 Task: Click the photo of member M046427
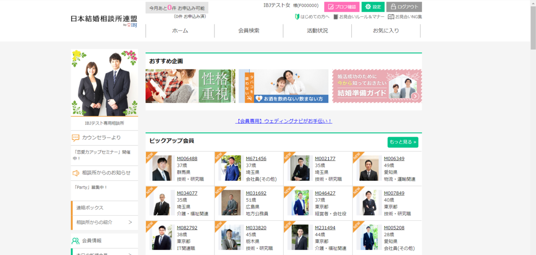click(x=300, y=203)
